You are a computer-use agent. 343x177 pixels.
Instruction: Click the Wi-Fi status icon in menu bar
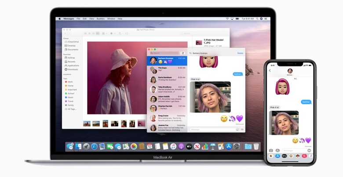tap(228, 19)
